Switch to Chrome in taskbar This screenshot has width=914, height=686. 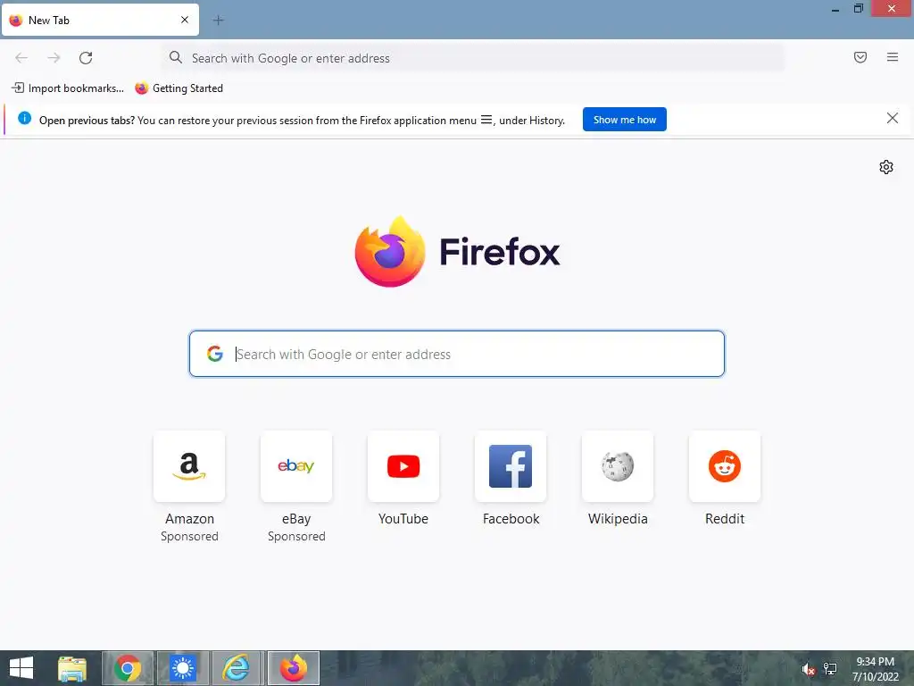[x=128, y=668]
